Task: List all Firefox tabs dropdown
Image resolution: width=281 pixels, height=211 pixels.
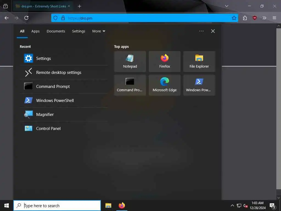Action: point(226,6)
